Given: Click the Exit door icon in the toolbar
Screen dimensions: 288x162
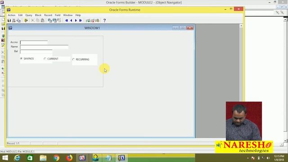Looking at the screenshot, I should (26, 20).
